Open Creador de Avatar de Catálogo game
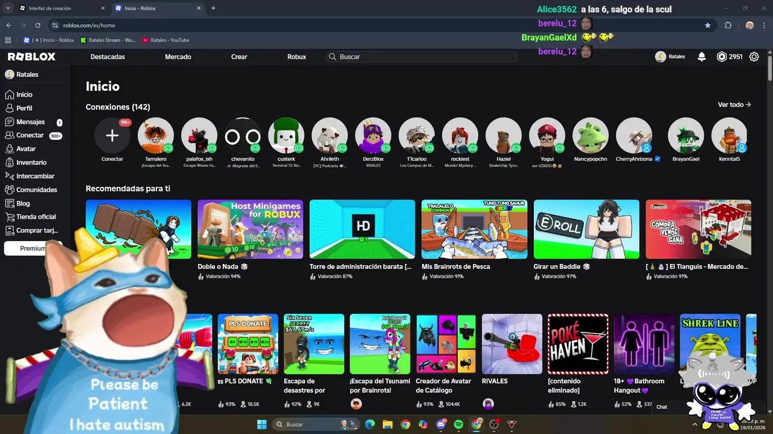This screenshot has height=434, width=773. click(x=446, y=344)
